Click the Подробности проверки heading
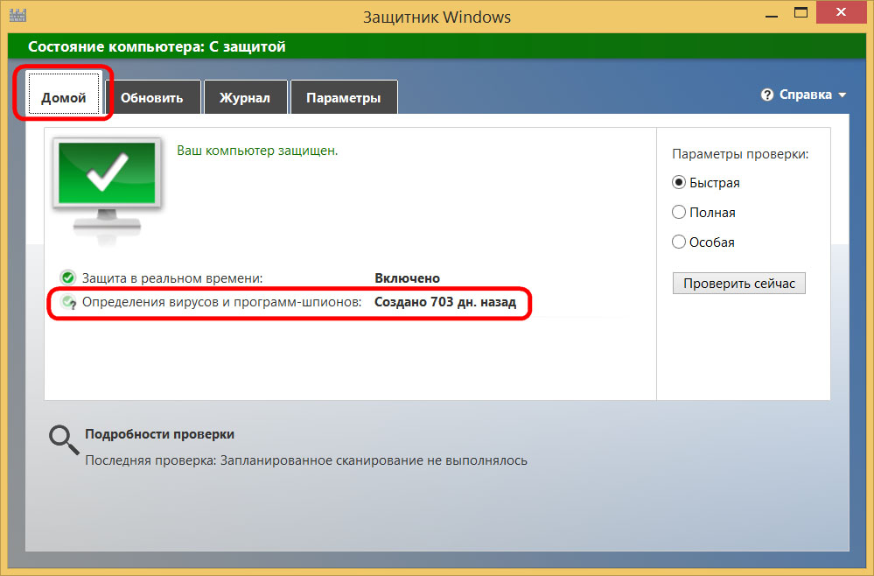 click(159, 434)
